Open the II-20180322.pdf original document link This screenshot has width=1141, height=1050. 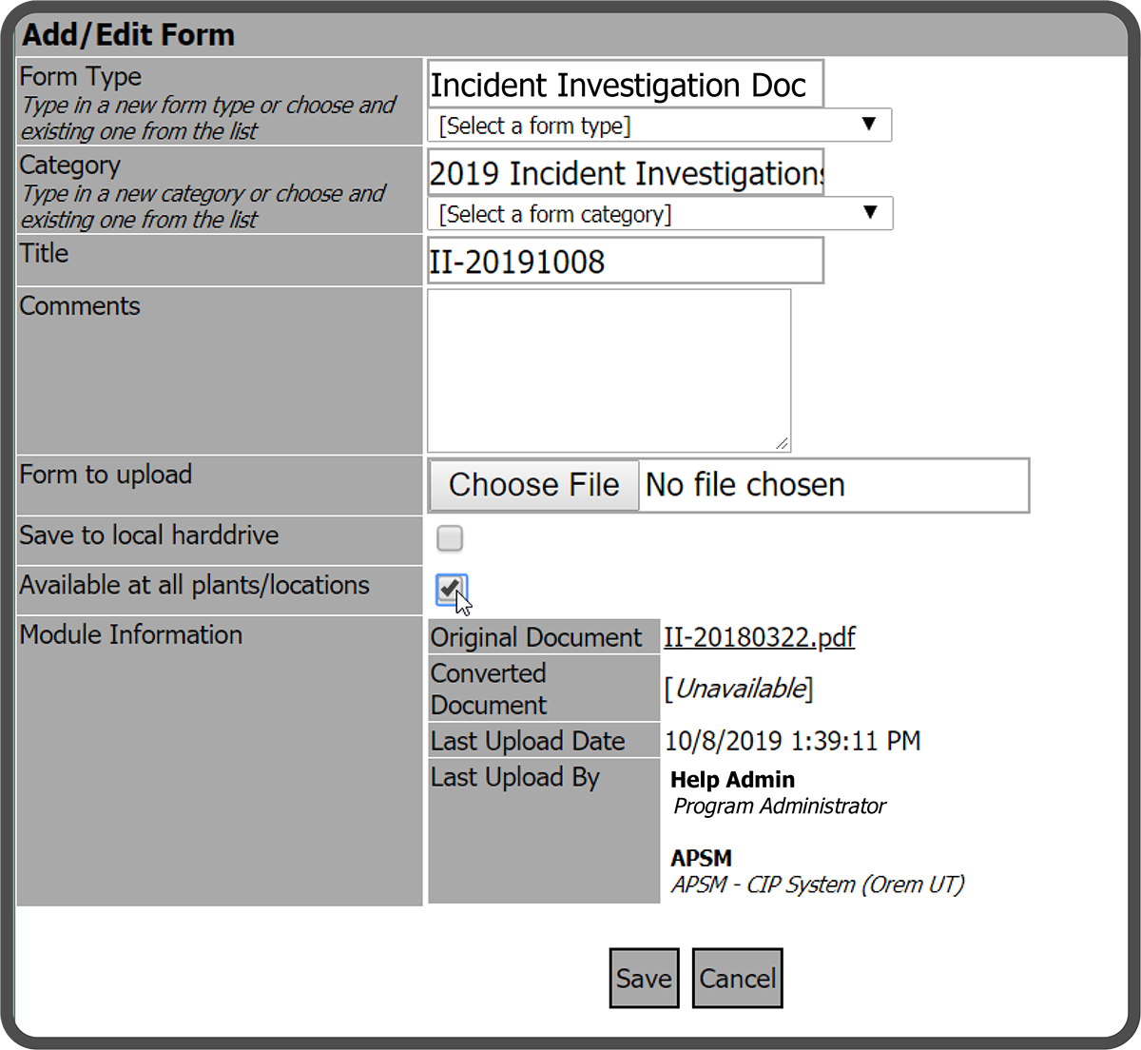pos(759,637)
